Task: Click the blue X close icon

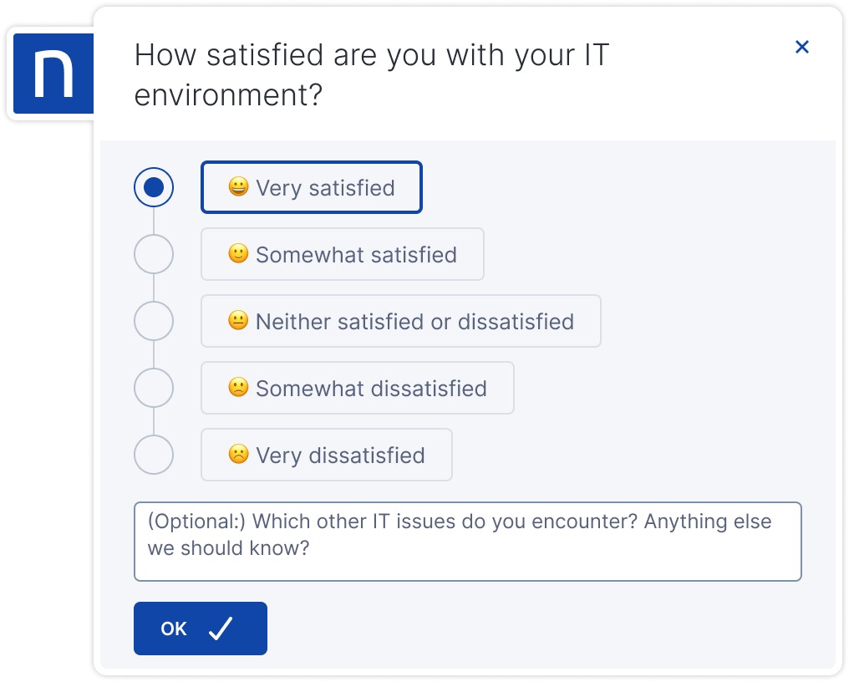Action: pyautogui.click(x=801, y=47)
